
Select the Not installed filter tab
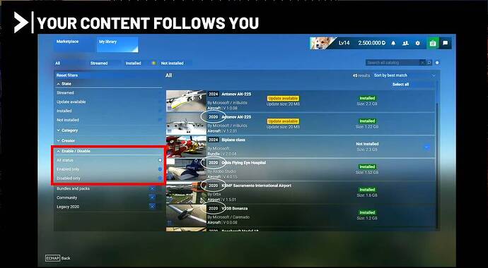172,63
